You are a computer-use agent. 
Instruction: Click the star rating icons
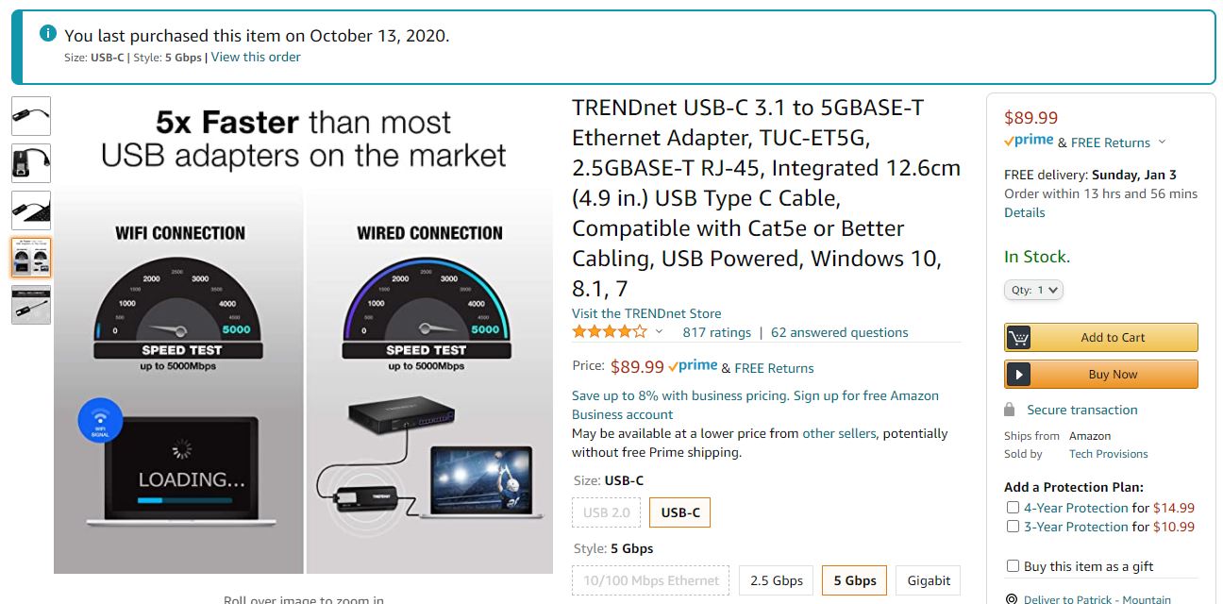pyautogui.click(x=610, y=332)
